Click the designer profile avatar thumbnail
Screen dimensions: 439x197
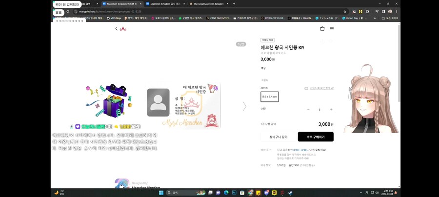tap(122, 183)
